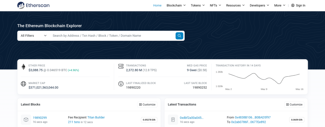Open To address 0x2ab0786F...0677Ee892
This screenshot has height=127, width=325.
tap(249, 122)
